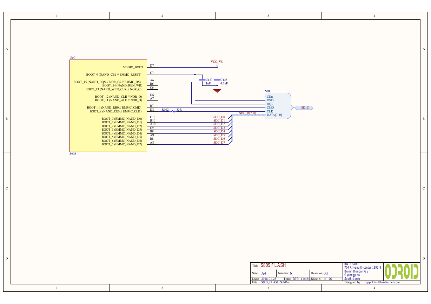Image resolution: width=431 pixels, height=304 pixels.
Task: Select the U1C component designator
Action: pyautogui.click(x=72, y=58)
